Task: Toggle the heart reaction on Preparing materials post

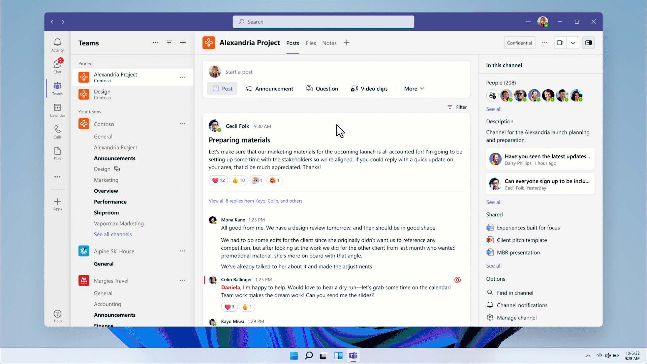Action: point(218,180)
